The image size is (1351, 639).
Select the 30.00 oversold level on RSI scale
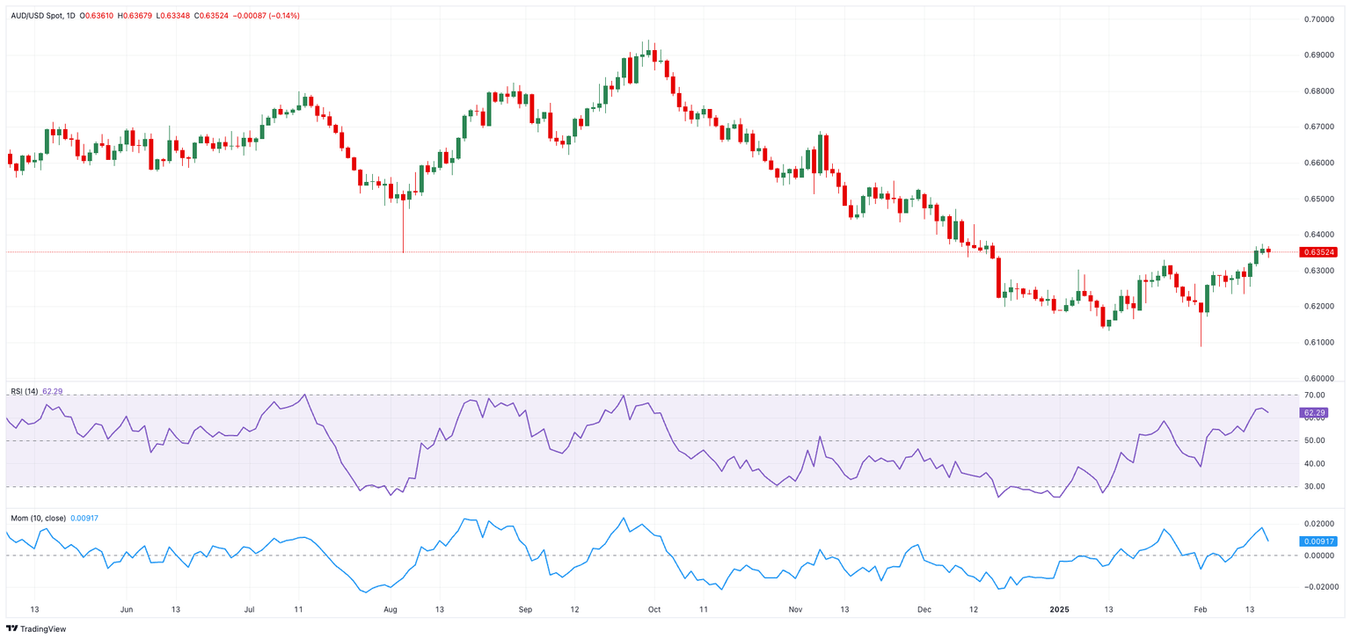(1314, 486)
